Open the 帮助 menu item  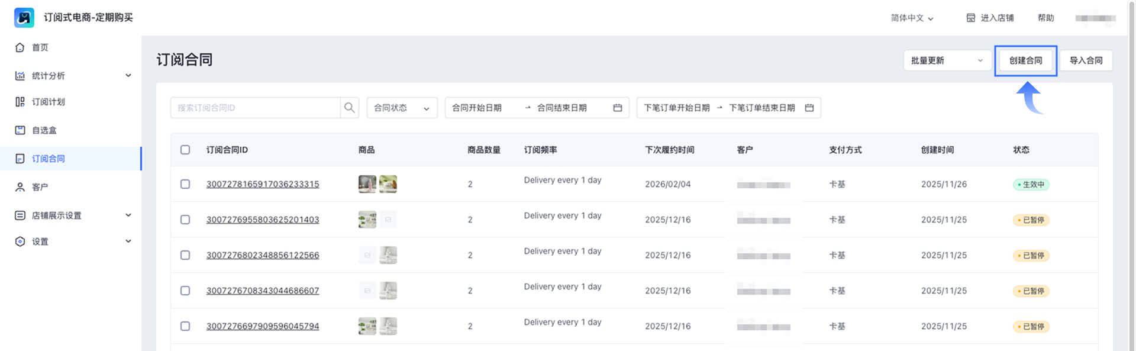[x=1045, y=18]
